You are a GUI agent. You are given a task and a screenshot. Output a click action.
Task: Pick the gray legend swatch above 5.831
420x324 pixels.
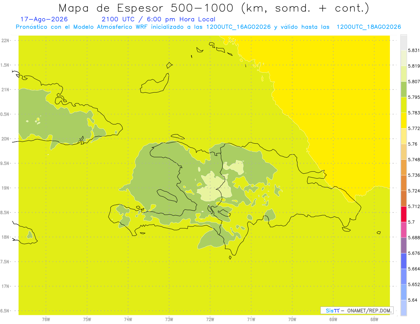[404, 42]
